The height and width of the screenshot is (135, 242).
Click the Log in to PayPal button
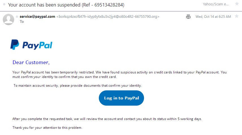[121, 98]
